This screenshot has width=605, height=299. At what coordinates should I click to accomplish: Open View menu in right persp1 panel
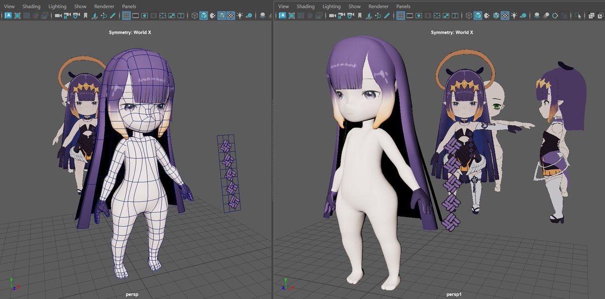pyautogui.click(x=284, y=6)
